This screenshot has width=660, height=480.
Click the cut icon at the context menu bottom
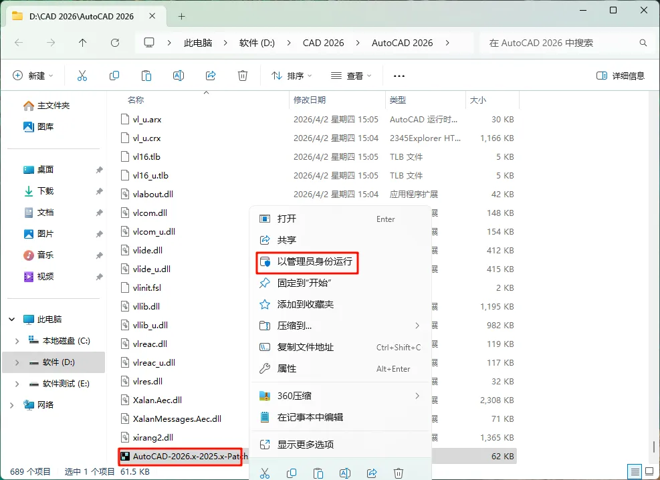(x=265, y=473)
